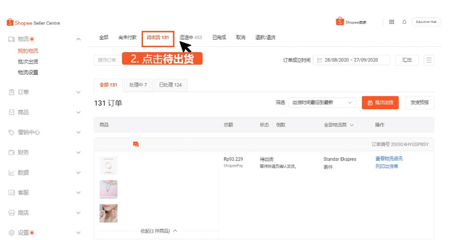The height and width of the screenshot is (240, 470).
Task: Collapse the 物流 sidebar section
Action: pos(79,39)
